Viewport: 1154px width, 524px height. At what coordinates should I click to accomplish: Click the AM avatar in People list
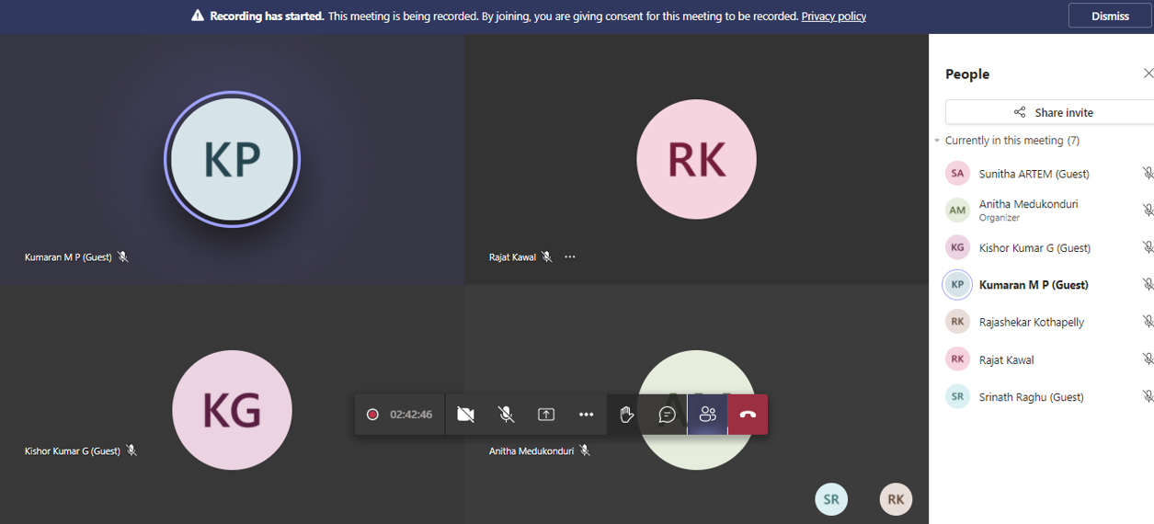pyautogui.click(x=957, y=211)
